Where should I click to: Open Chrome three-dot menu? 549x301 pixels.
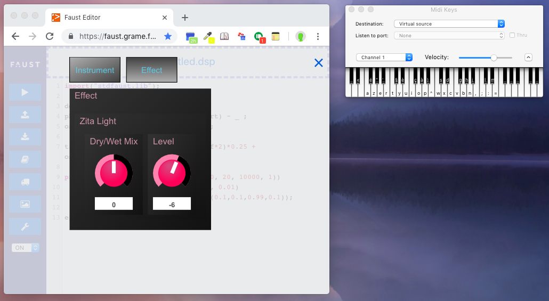pos(318,36)
